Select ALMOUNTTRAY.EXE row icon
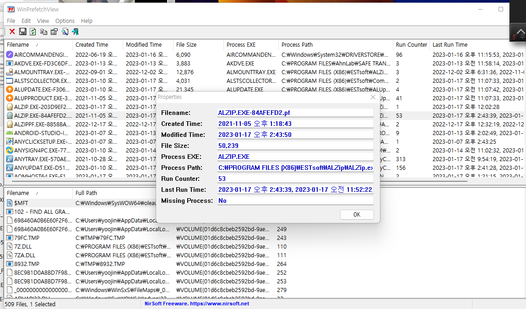This screenshot has width=526, height=309. pos(10,72)
